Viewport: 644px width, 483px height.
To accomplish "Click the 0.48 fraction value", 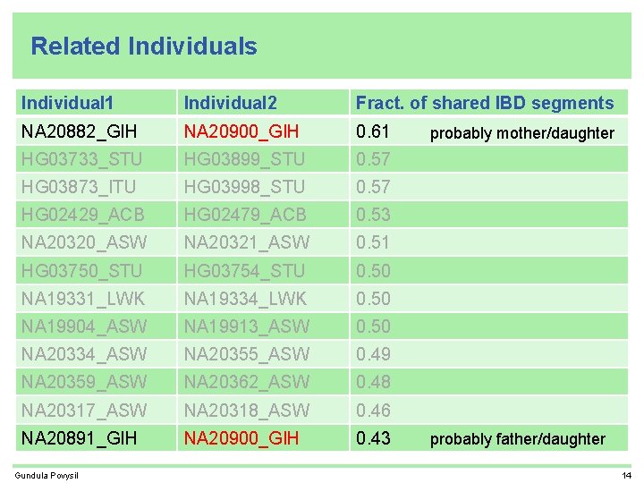I will pyautogui.click(x=373, y=382).
